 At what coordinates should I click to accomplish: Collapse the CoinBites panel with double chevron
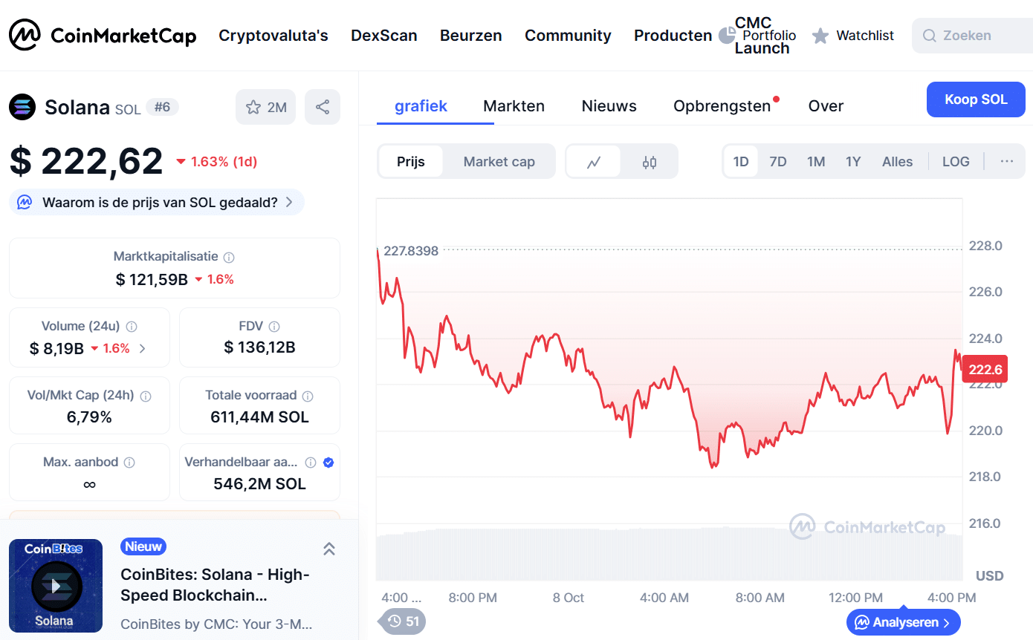(x=328, y=549)
